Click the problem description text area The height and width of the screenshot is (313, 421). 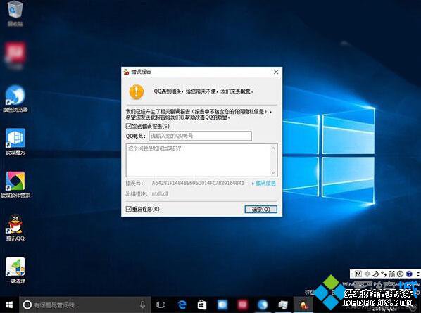(199, 160)
